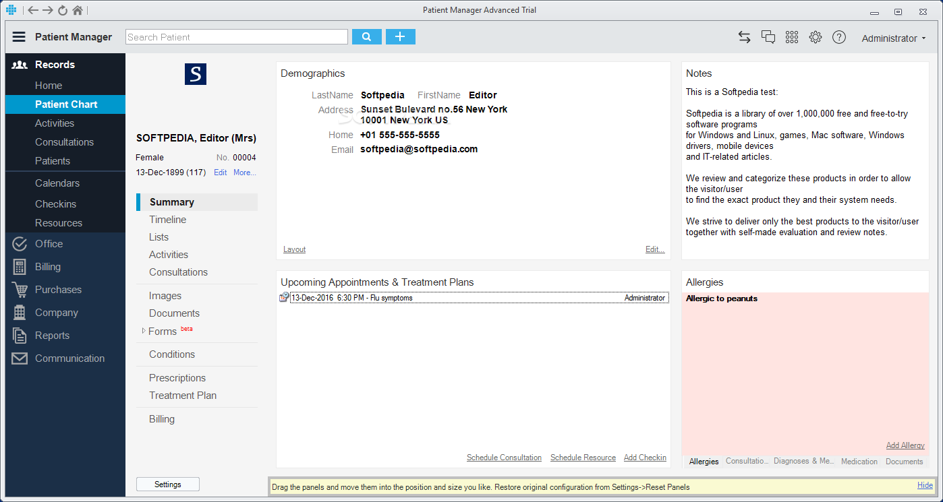Open Activities in patient chart menu
The width and height of the screenshot is (943, 502).
(x=169, y=255)
